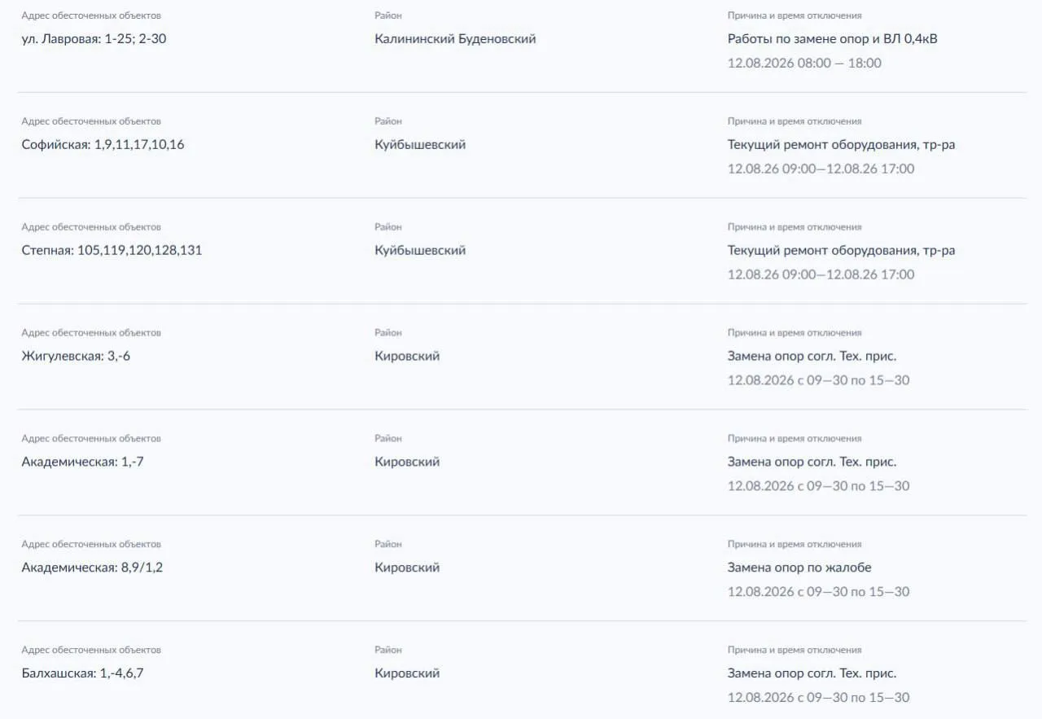Click Кировский district in the Жигулевская row
1042x719 pixels.
pos(407,356)
